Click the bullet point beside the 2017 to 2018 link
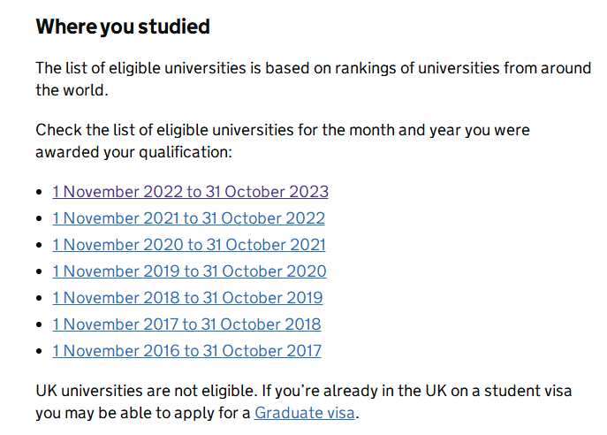Image resolution: width=607 pixels, height=435 pixels. point(39,324)
